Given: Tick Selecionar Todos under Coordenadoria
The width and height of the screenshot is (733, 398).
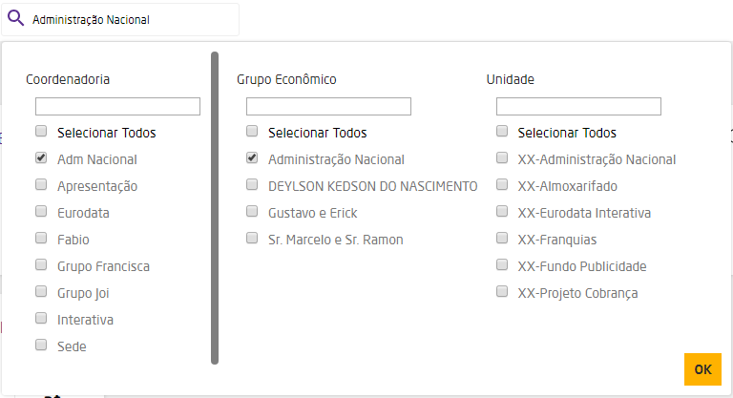Looking at the screenshot, I should click(x=41, y=133).
